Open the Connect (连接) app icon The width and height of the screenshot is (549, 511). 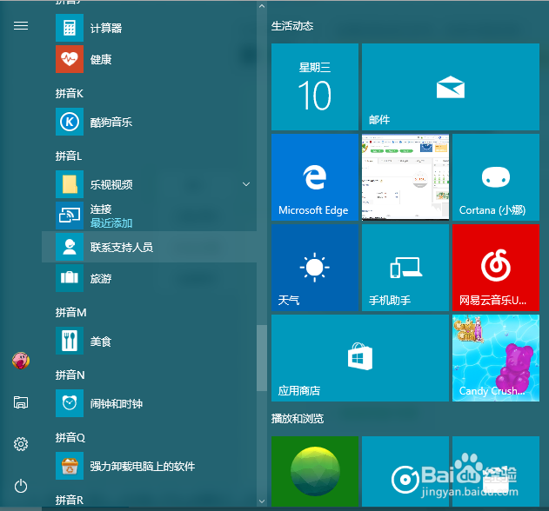pyautogui.click(x=70, y=216)
